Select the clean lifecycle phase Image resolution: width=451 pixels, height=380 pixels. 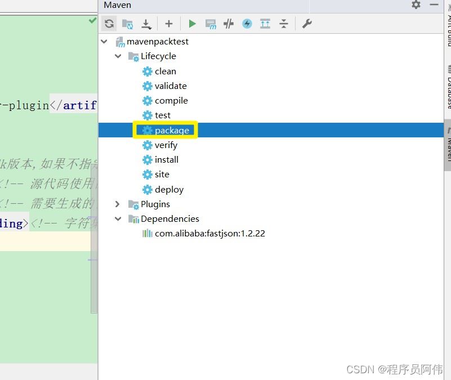click(166, 71)
